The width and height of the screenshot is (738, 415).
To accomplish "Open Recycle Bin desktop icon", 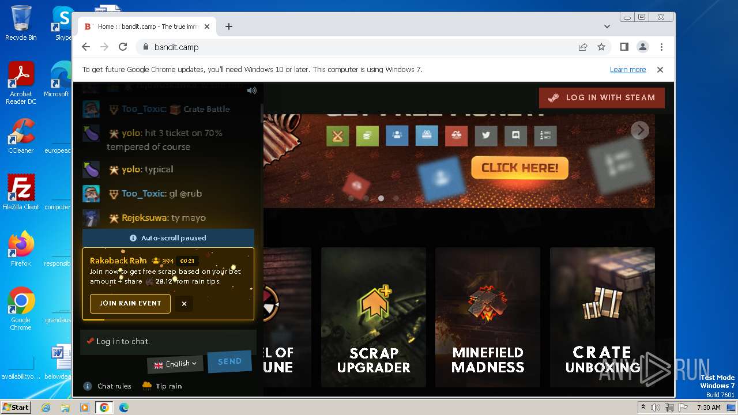I will pos(21,23).
